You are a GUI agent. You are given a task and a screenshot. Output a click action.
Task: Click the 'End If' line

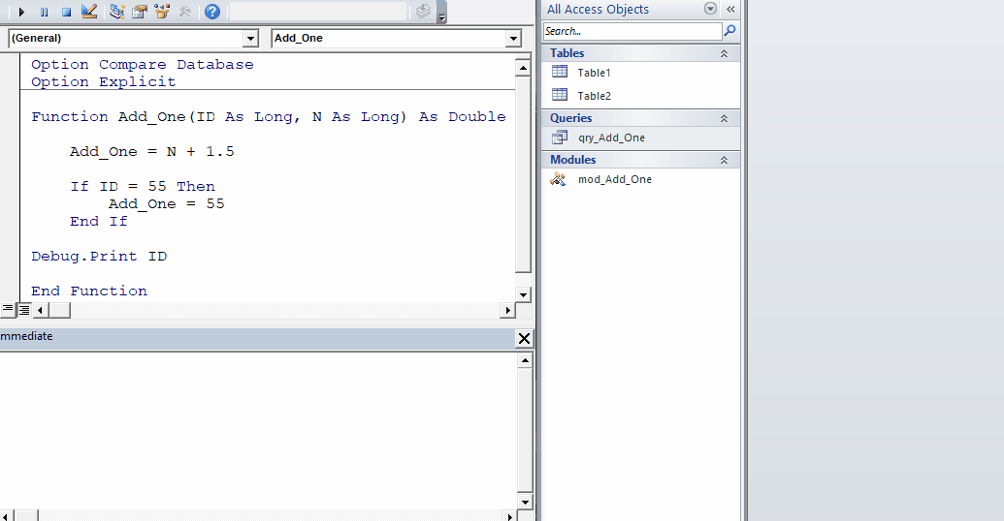point(99,221)
